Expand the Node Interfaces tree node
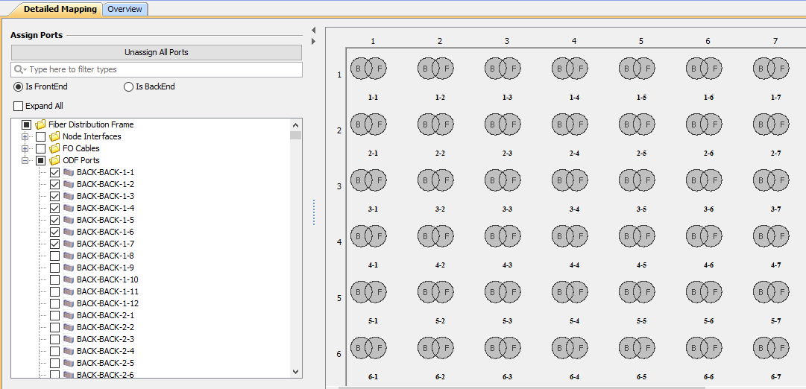This screenshot has width=806, height=389. pos(26,136)
